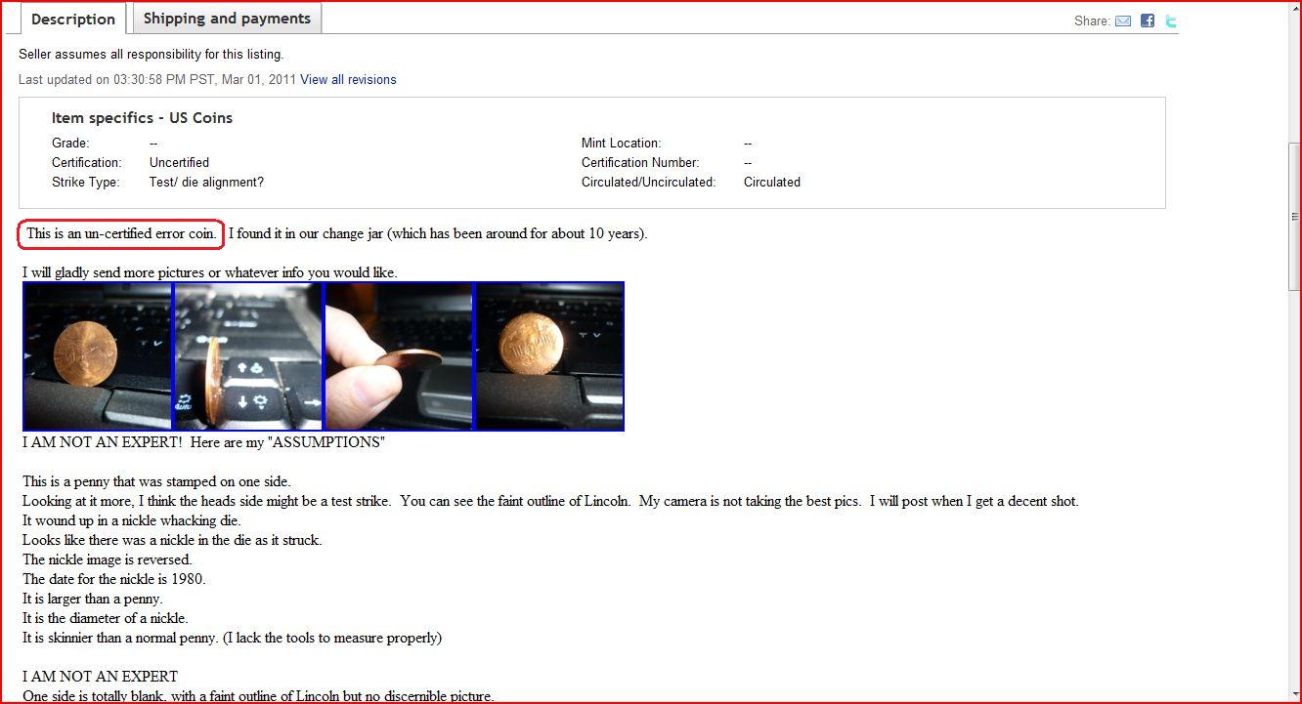Open last coin photo showing nickel imprint
The width and height of the screenshot is (1302, 704).
549,356
